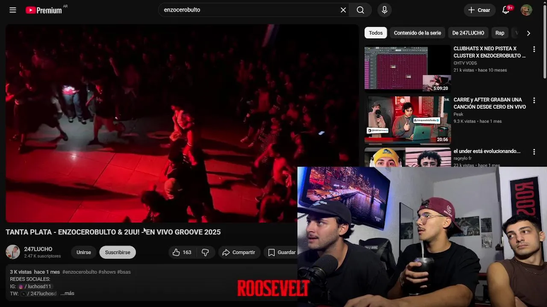
Task: Go to YouTube Premium home logo
Action: [44, 10]
